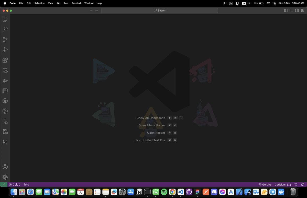Screen dimensions: 307x198
Task: Go forward with the right arrow
Action: point(97,10)
